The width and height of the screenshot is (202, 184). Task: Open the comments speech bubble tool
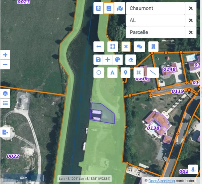tap(139, 47)
